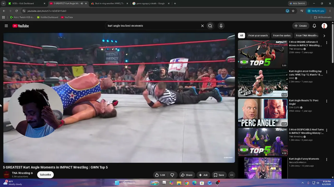This screenshot has width=334, height=187.
Task: Play the PERC ANGLE thumbnail video
Action: point(263,112)
